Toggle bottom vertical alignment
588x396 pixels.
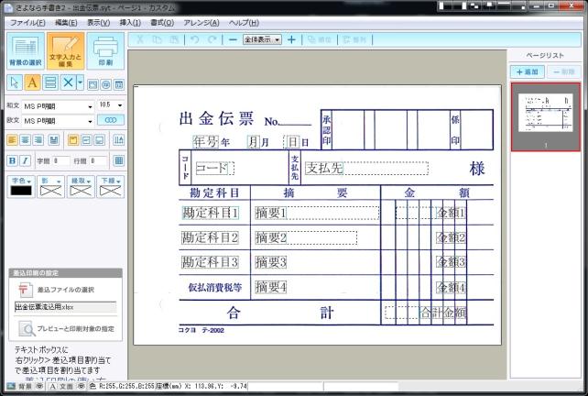pyautogui.click(x=100, y=140)
